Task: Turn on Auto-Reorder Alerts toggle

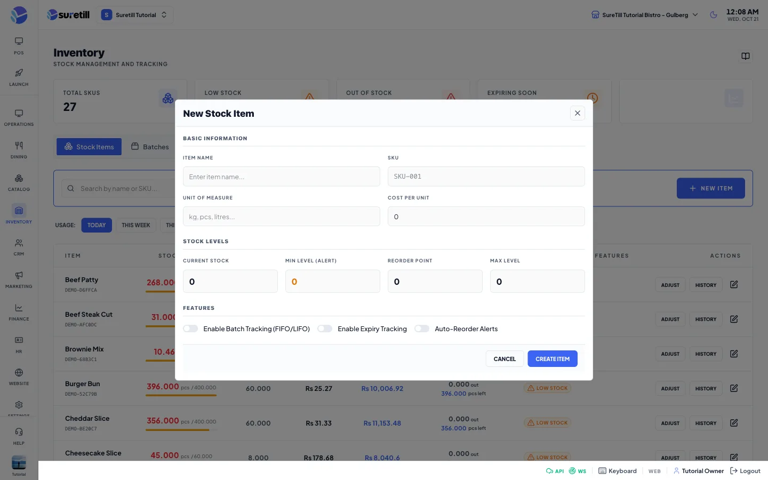Action: click(422, 329)
